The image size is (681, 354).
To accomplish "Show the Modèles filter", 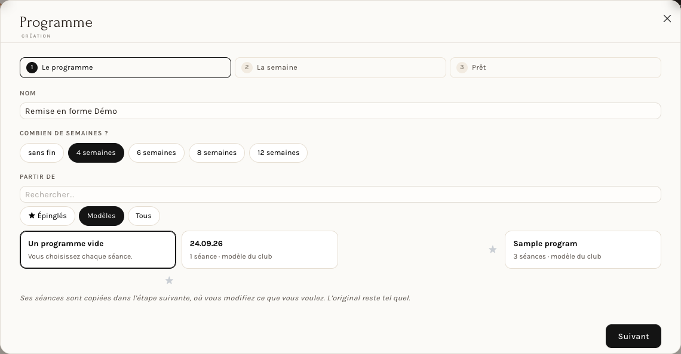I will click(x=101, y=216).
